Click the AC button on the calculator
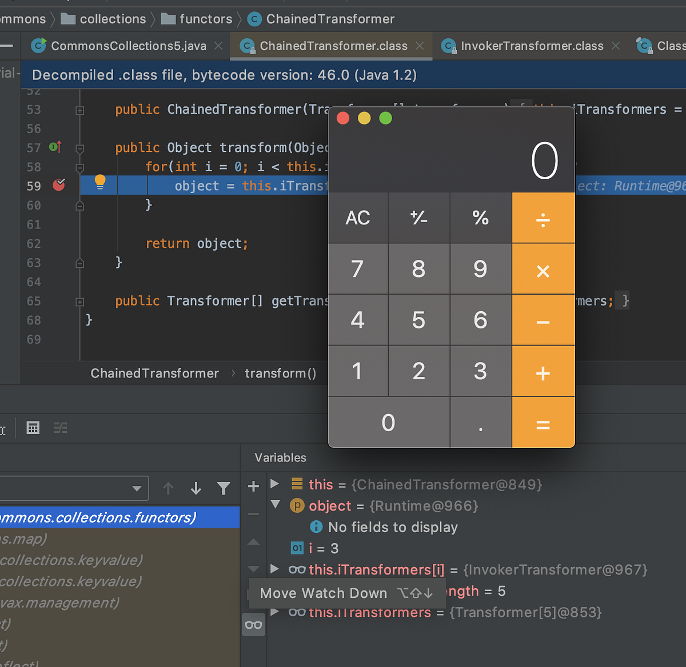Screen dimensions: 686x667 [358, 218]
